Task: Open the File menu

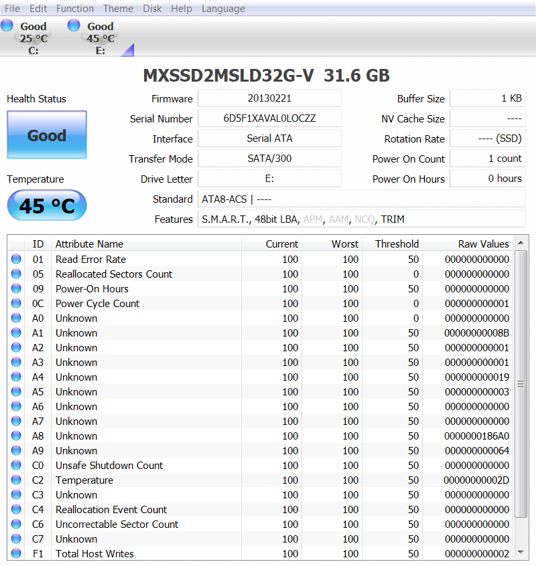Action: point(13,9)
